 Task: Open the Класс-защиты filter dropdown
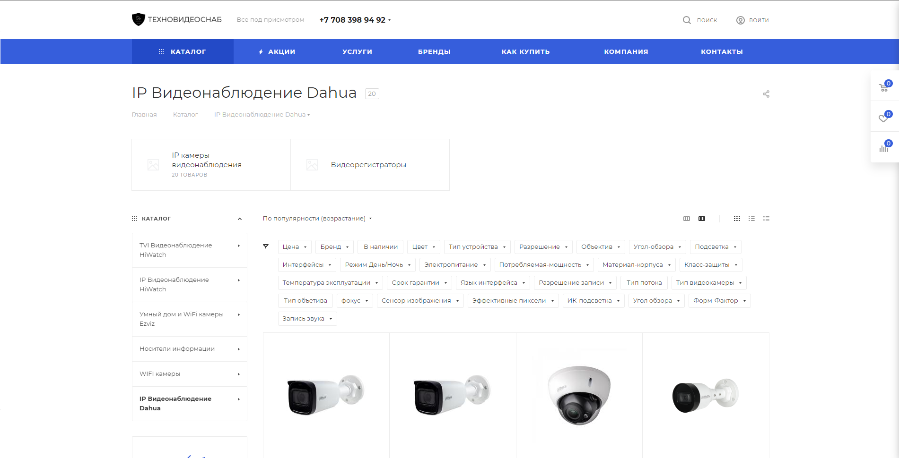(711, 265)
